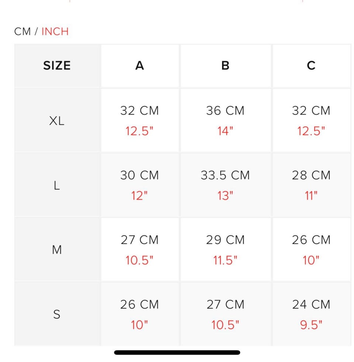This screenshot has width=354, height=362.
Task: Select the 33.5 CM measurement cell
Action: (225, 185)
